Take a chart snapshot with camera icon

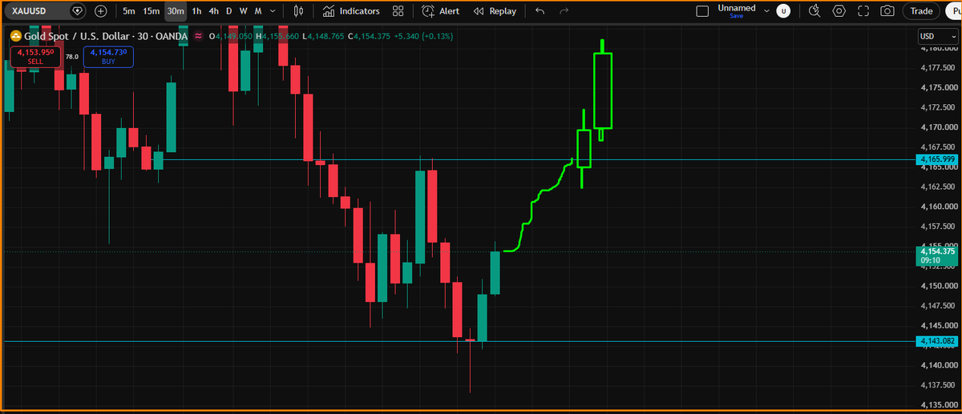point(887,11)
